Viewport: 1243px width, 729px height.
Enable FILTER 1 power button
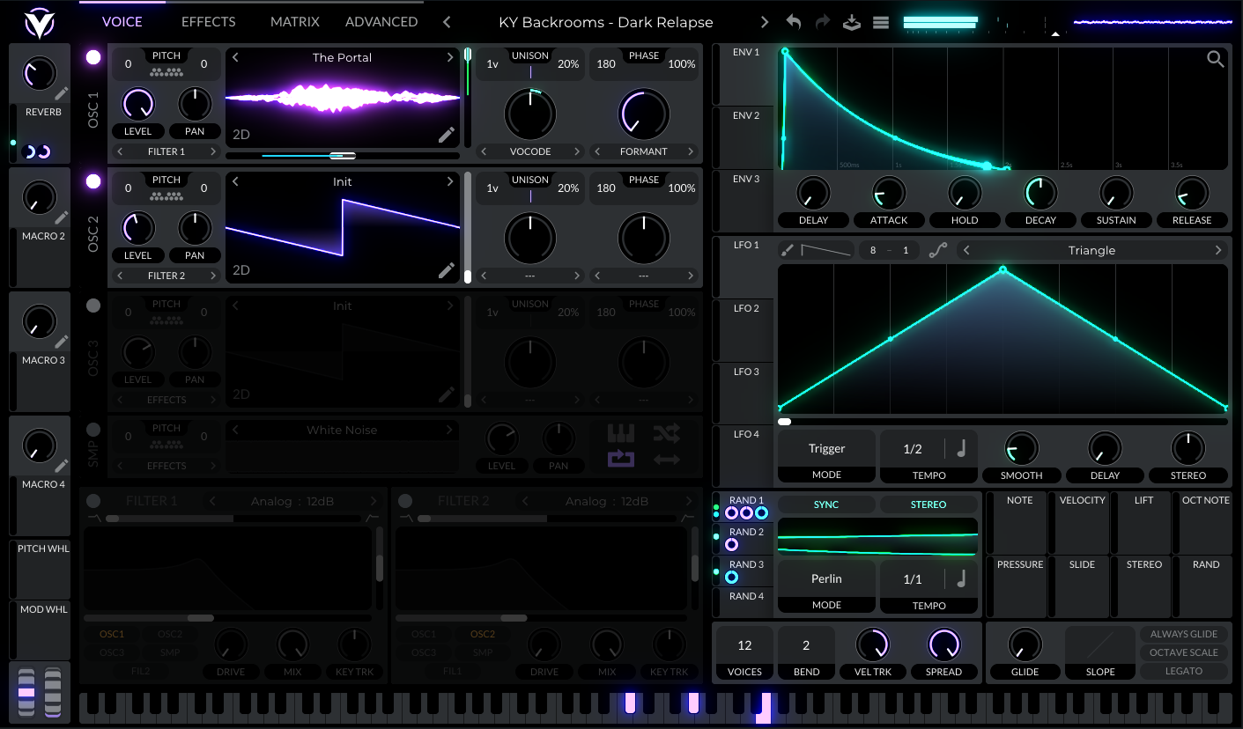93,501
